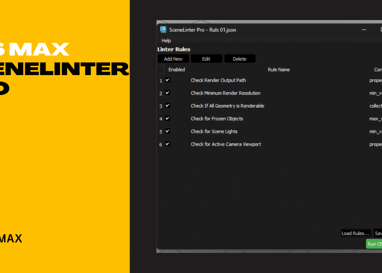Uncheck the Check for Frozen Objects rule
This screenshot has width=382, height=273.
point(168,119)
